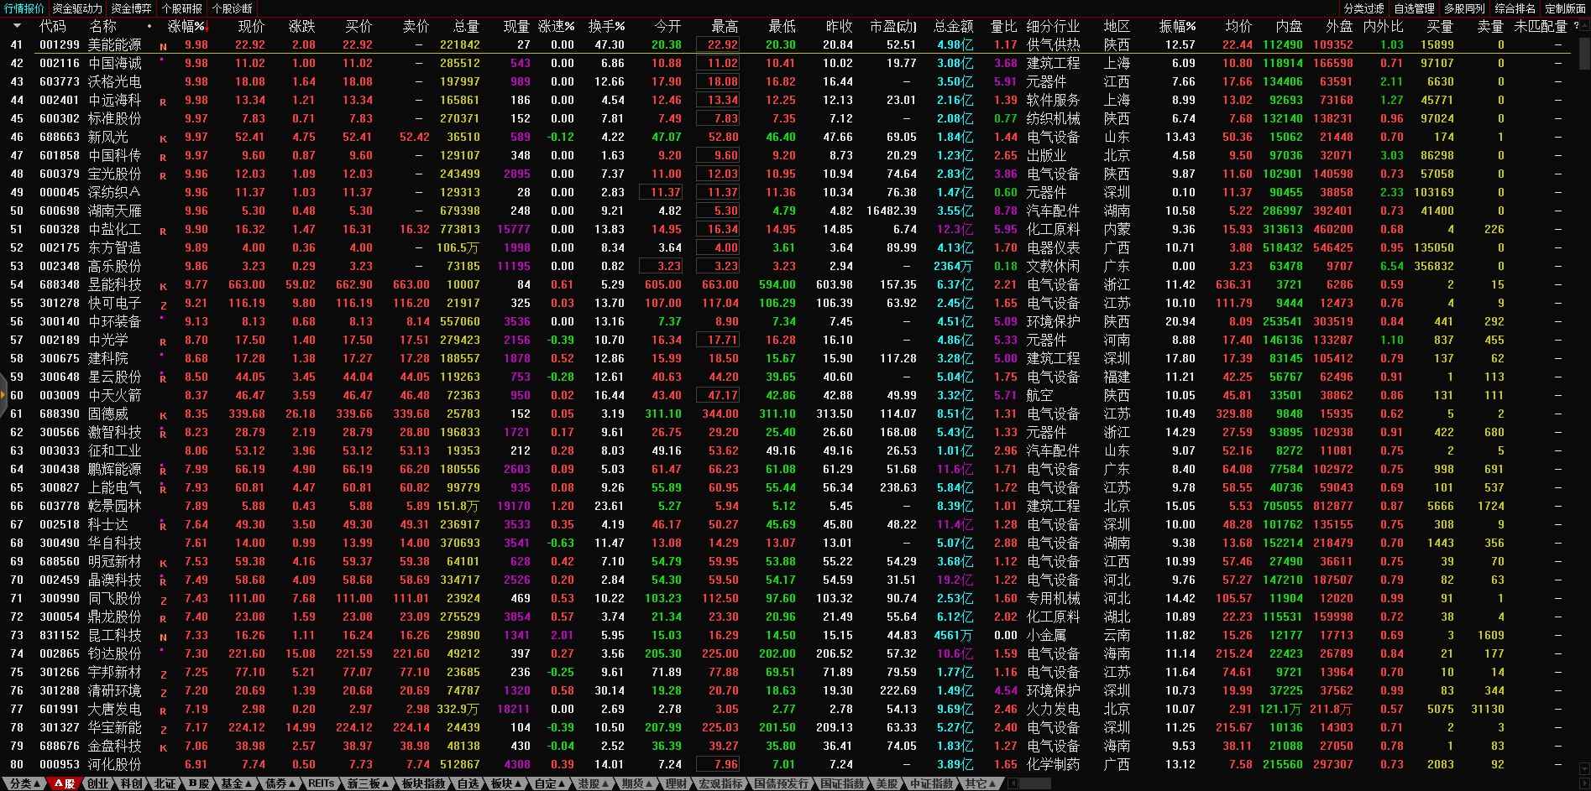Expand the 板块 tab dropdown at bottom
This screenshot has height=791, width=1591.
coord(506,783)
